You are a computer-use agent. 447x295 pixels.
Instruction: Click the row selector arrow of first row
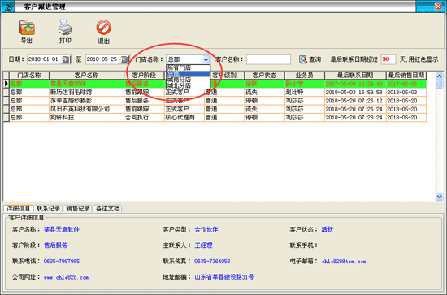tap(6, 84)
